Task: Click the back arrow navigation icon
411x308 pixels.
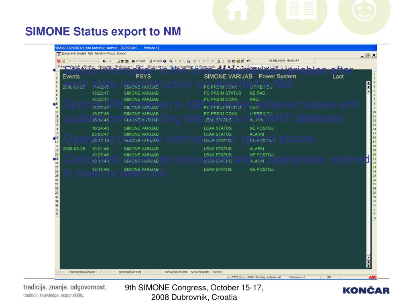Action: 104,61
